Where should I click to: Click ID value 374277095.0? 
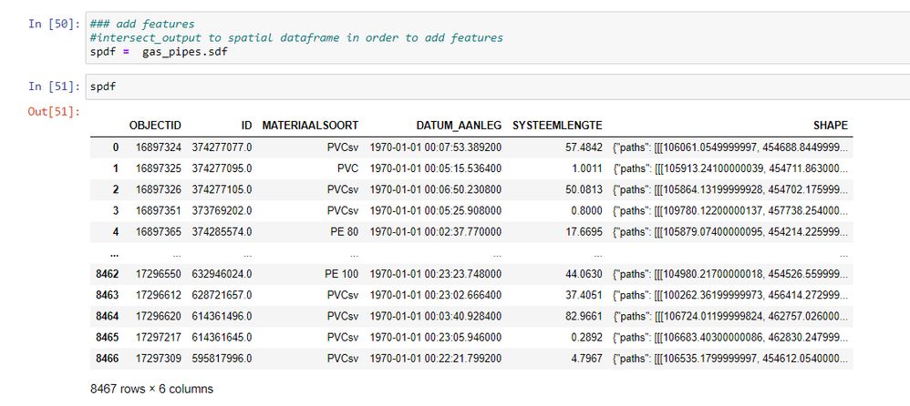(222, 168)
